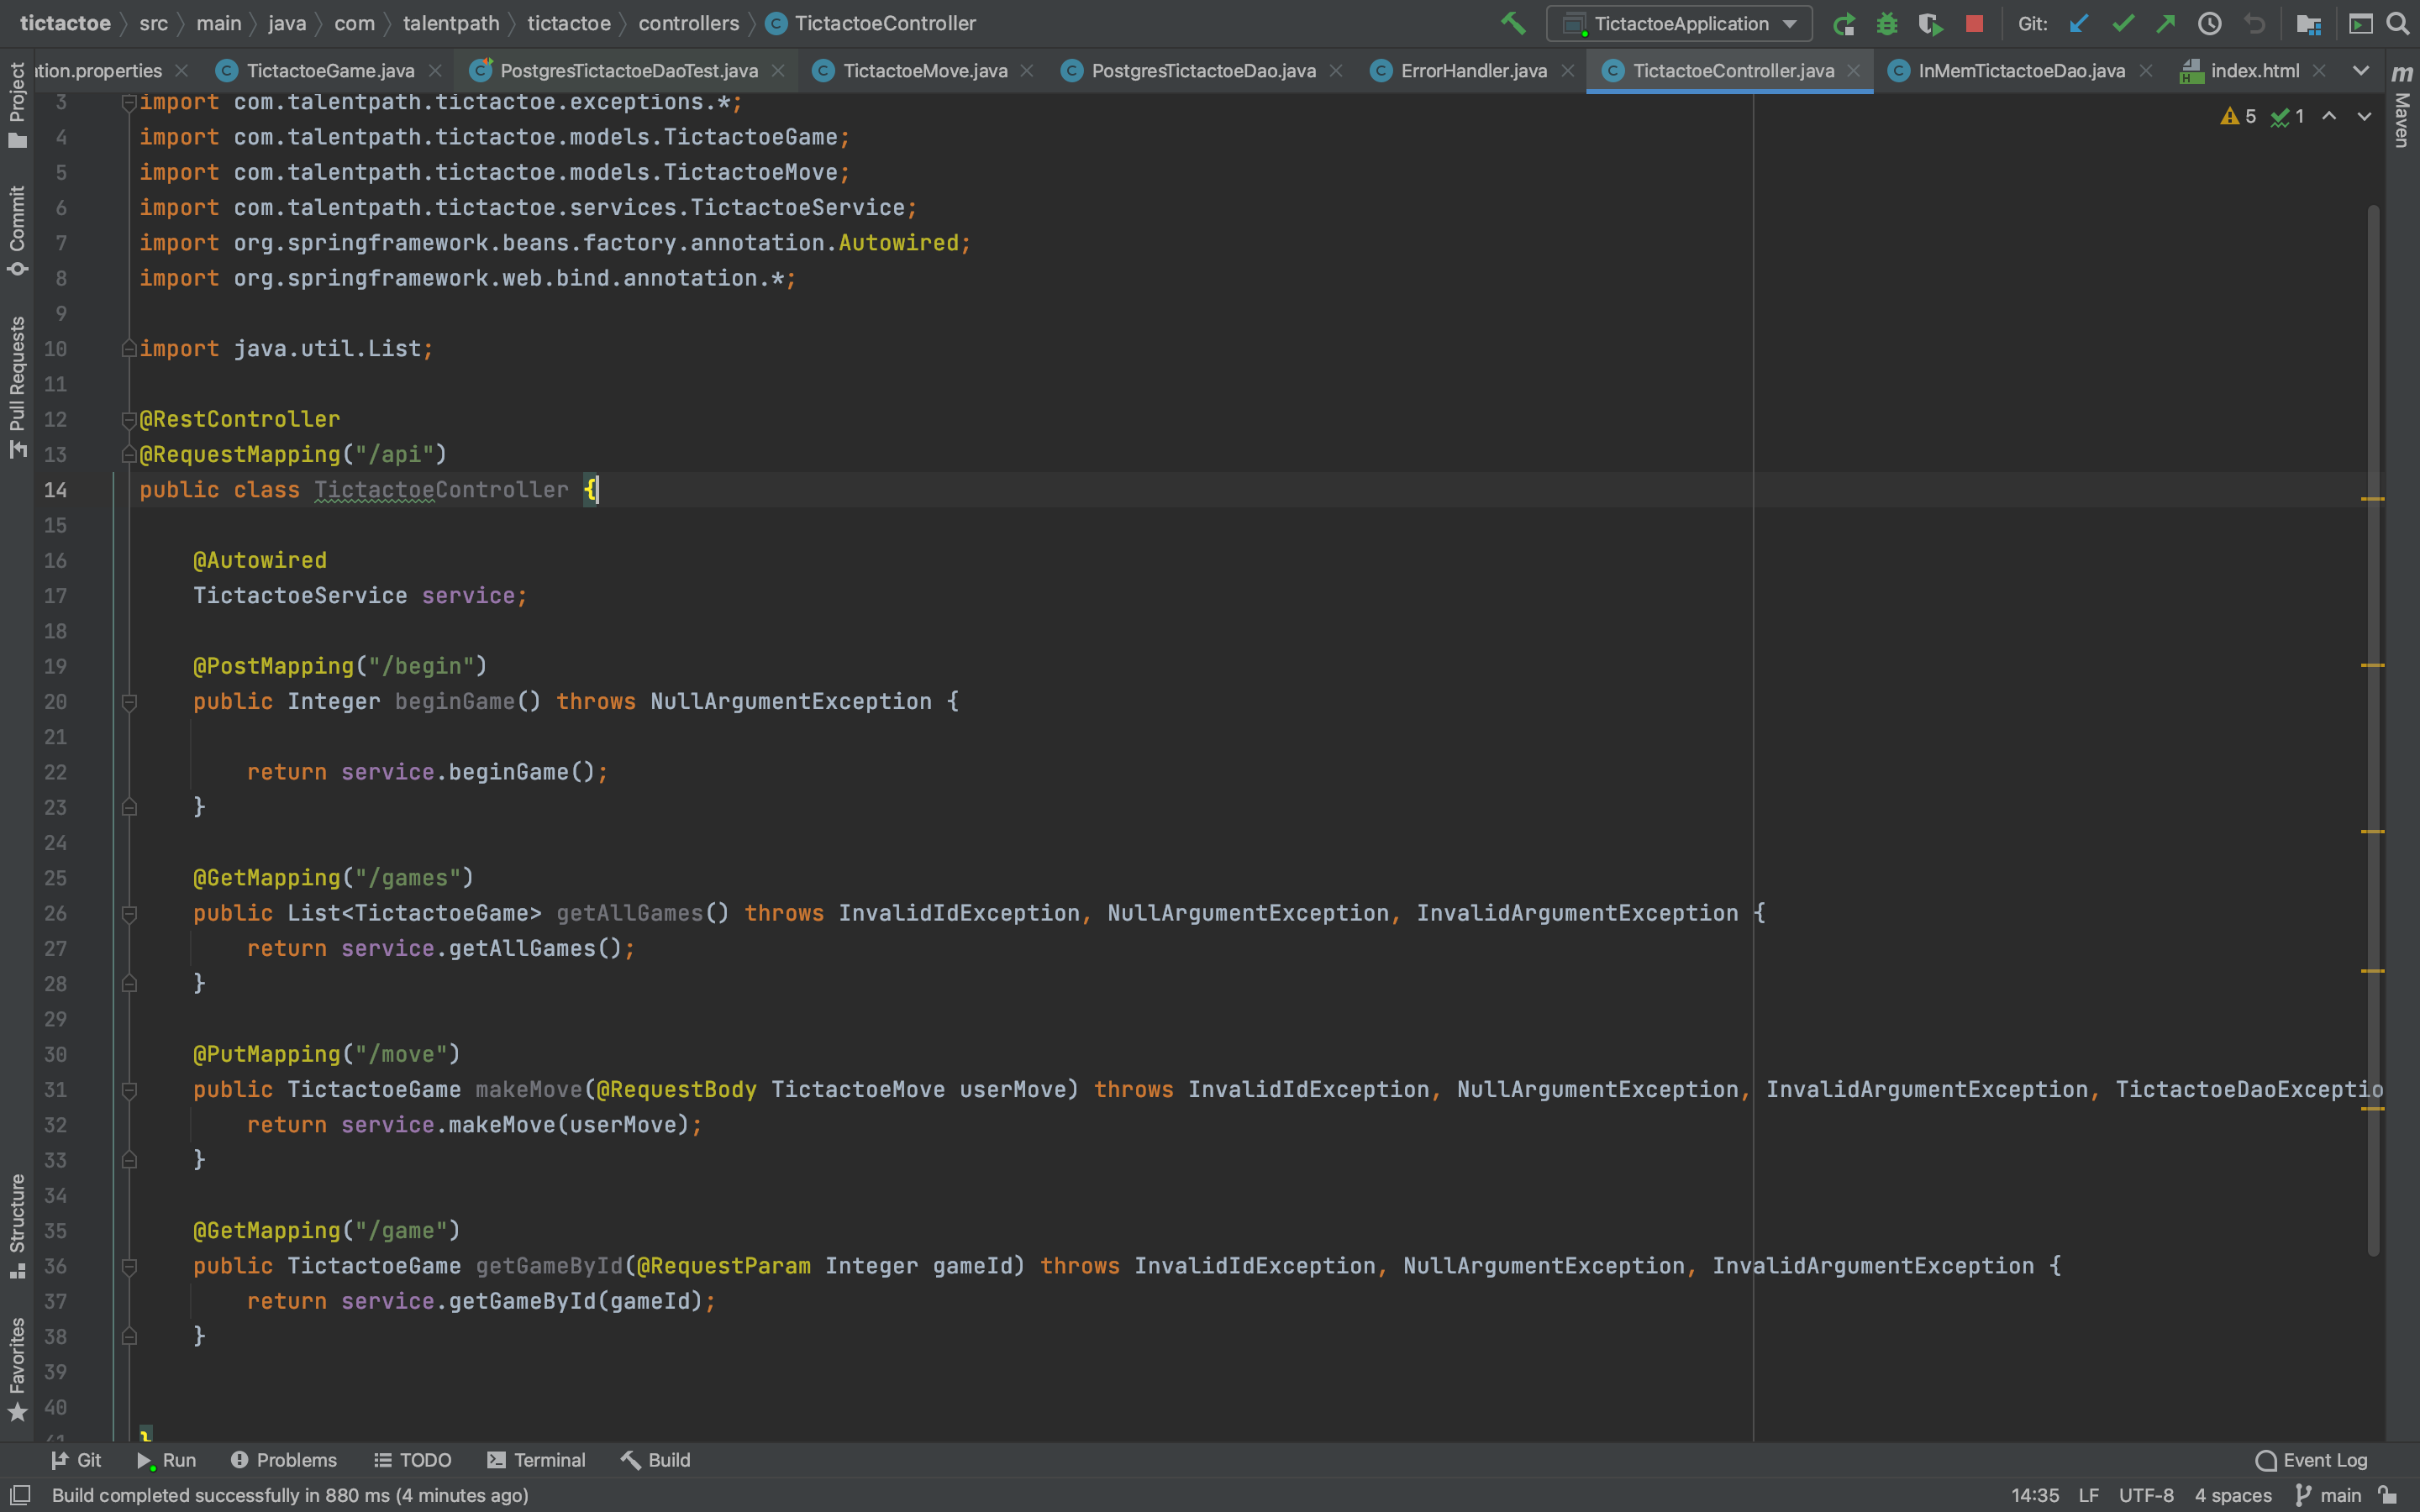This screenshot has height=1512, width=2420.
Task: Update project with blue Git arrow
Action: click(2079, 23)
